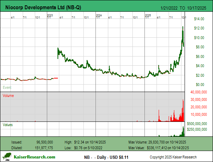Screen dimensions: 213x162
Task: Click the $2.00 price axis label
Action: click(200, 75)
